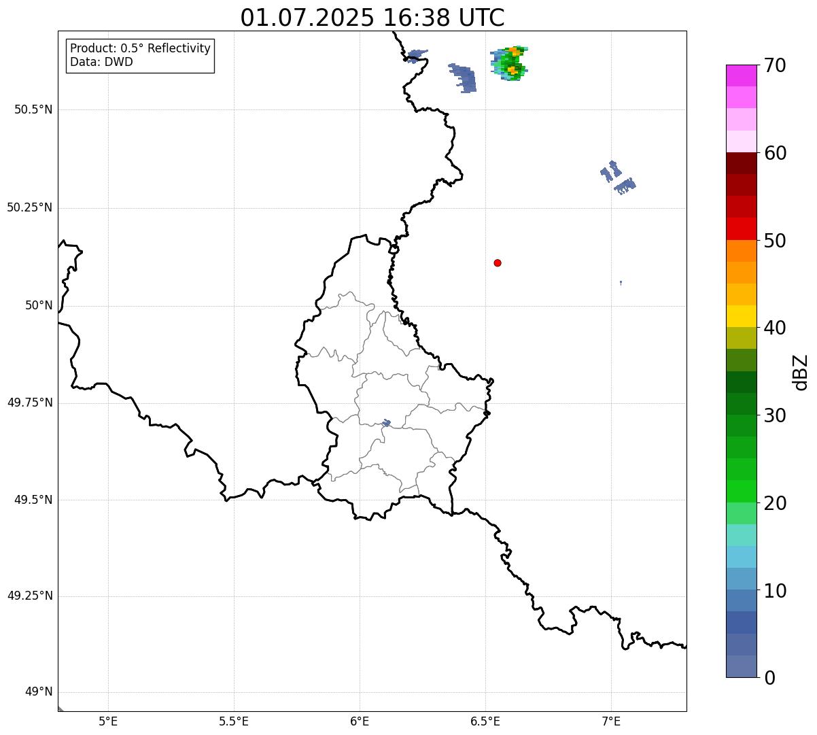Click the colorbar tick label 70

coord(774,65)
